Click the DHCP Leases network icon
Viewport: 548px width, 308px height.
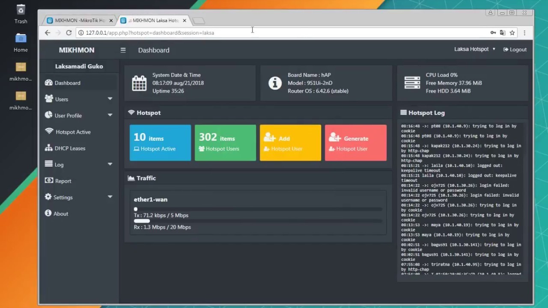(x=48, y=148)
